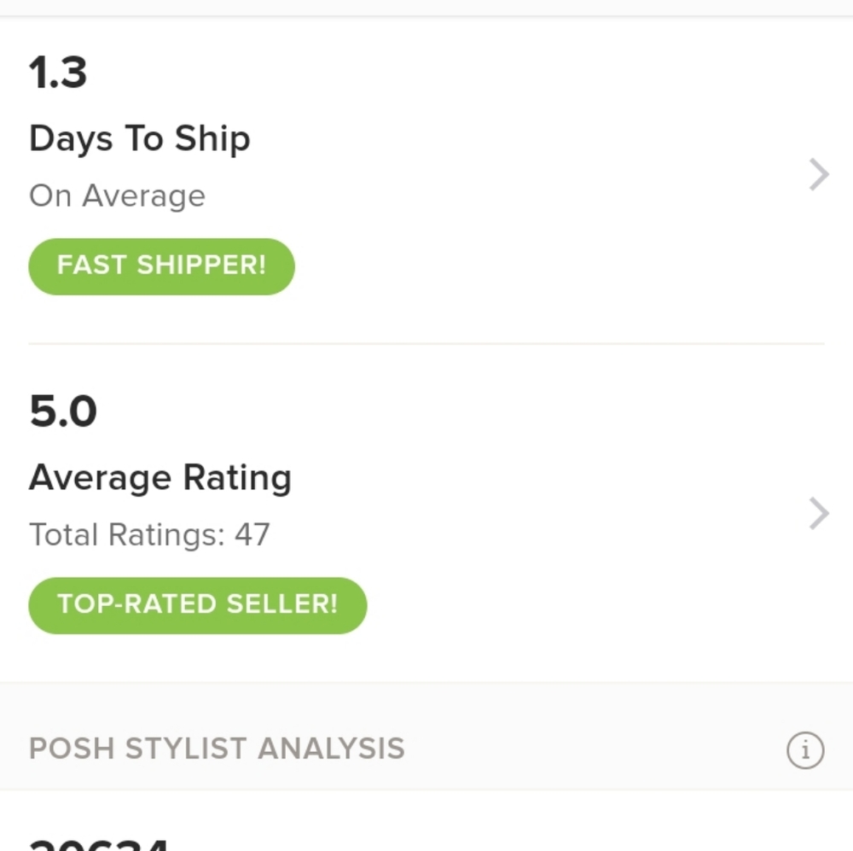Select the Days To Ship heading

[x=139, y=139]
